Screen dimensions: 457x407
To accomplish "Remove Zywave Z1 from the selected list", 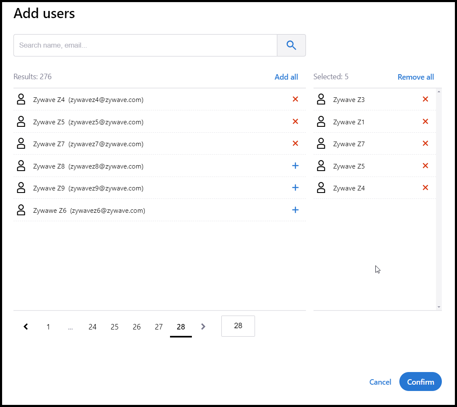I will 425,121.
